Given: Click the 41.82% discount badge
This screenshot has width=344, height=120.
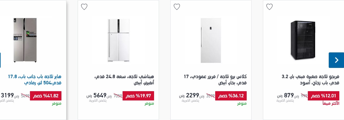Looking at the screenshot, I should point(46,96).
